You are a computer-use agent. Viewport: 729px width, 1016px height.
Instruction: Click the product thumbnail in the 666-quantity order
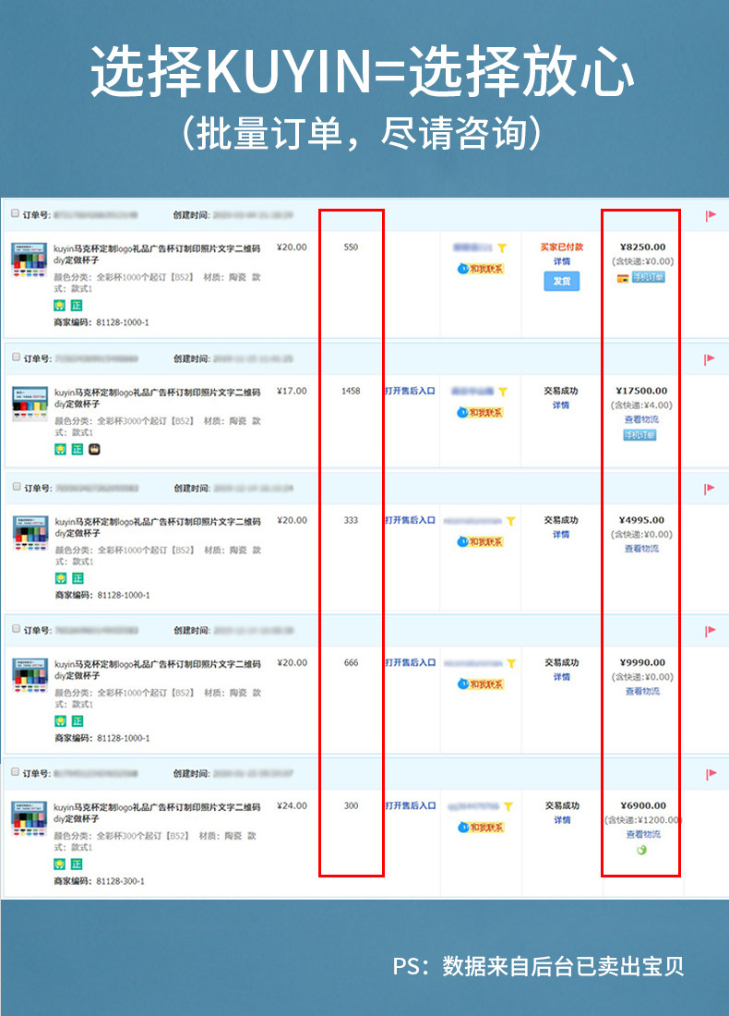[30, 676]
